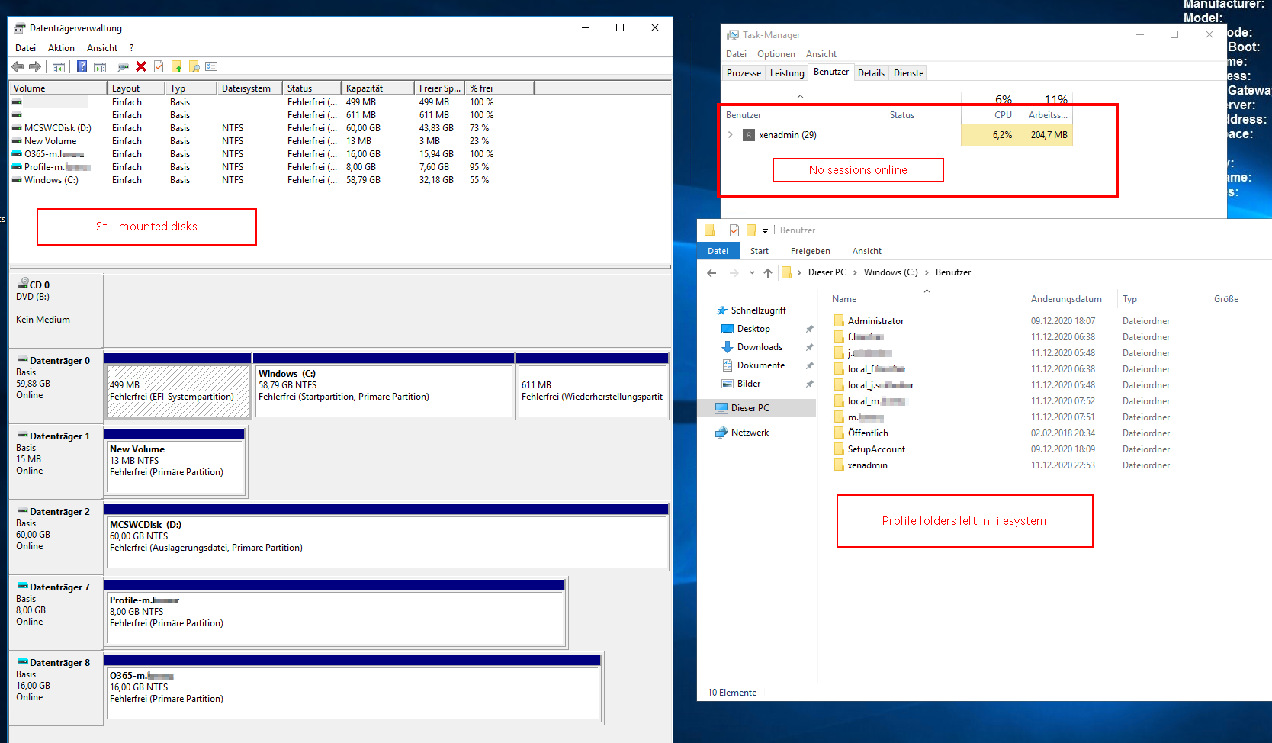
Task: Go up one folder level in Explorer
Action: click(x=768, y=273)
